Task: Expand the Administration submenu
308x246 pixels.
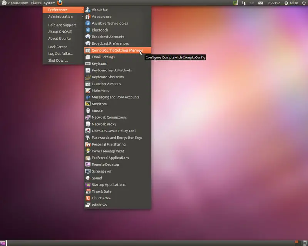Action: 64,17
